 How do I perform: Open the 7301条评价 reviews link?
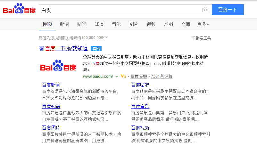162,76
